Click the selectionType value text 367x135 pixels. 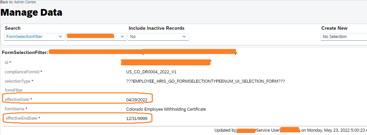pos(206,81)
